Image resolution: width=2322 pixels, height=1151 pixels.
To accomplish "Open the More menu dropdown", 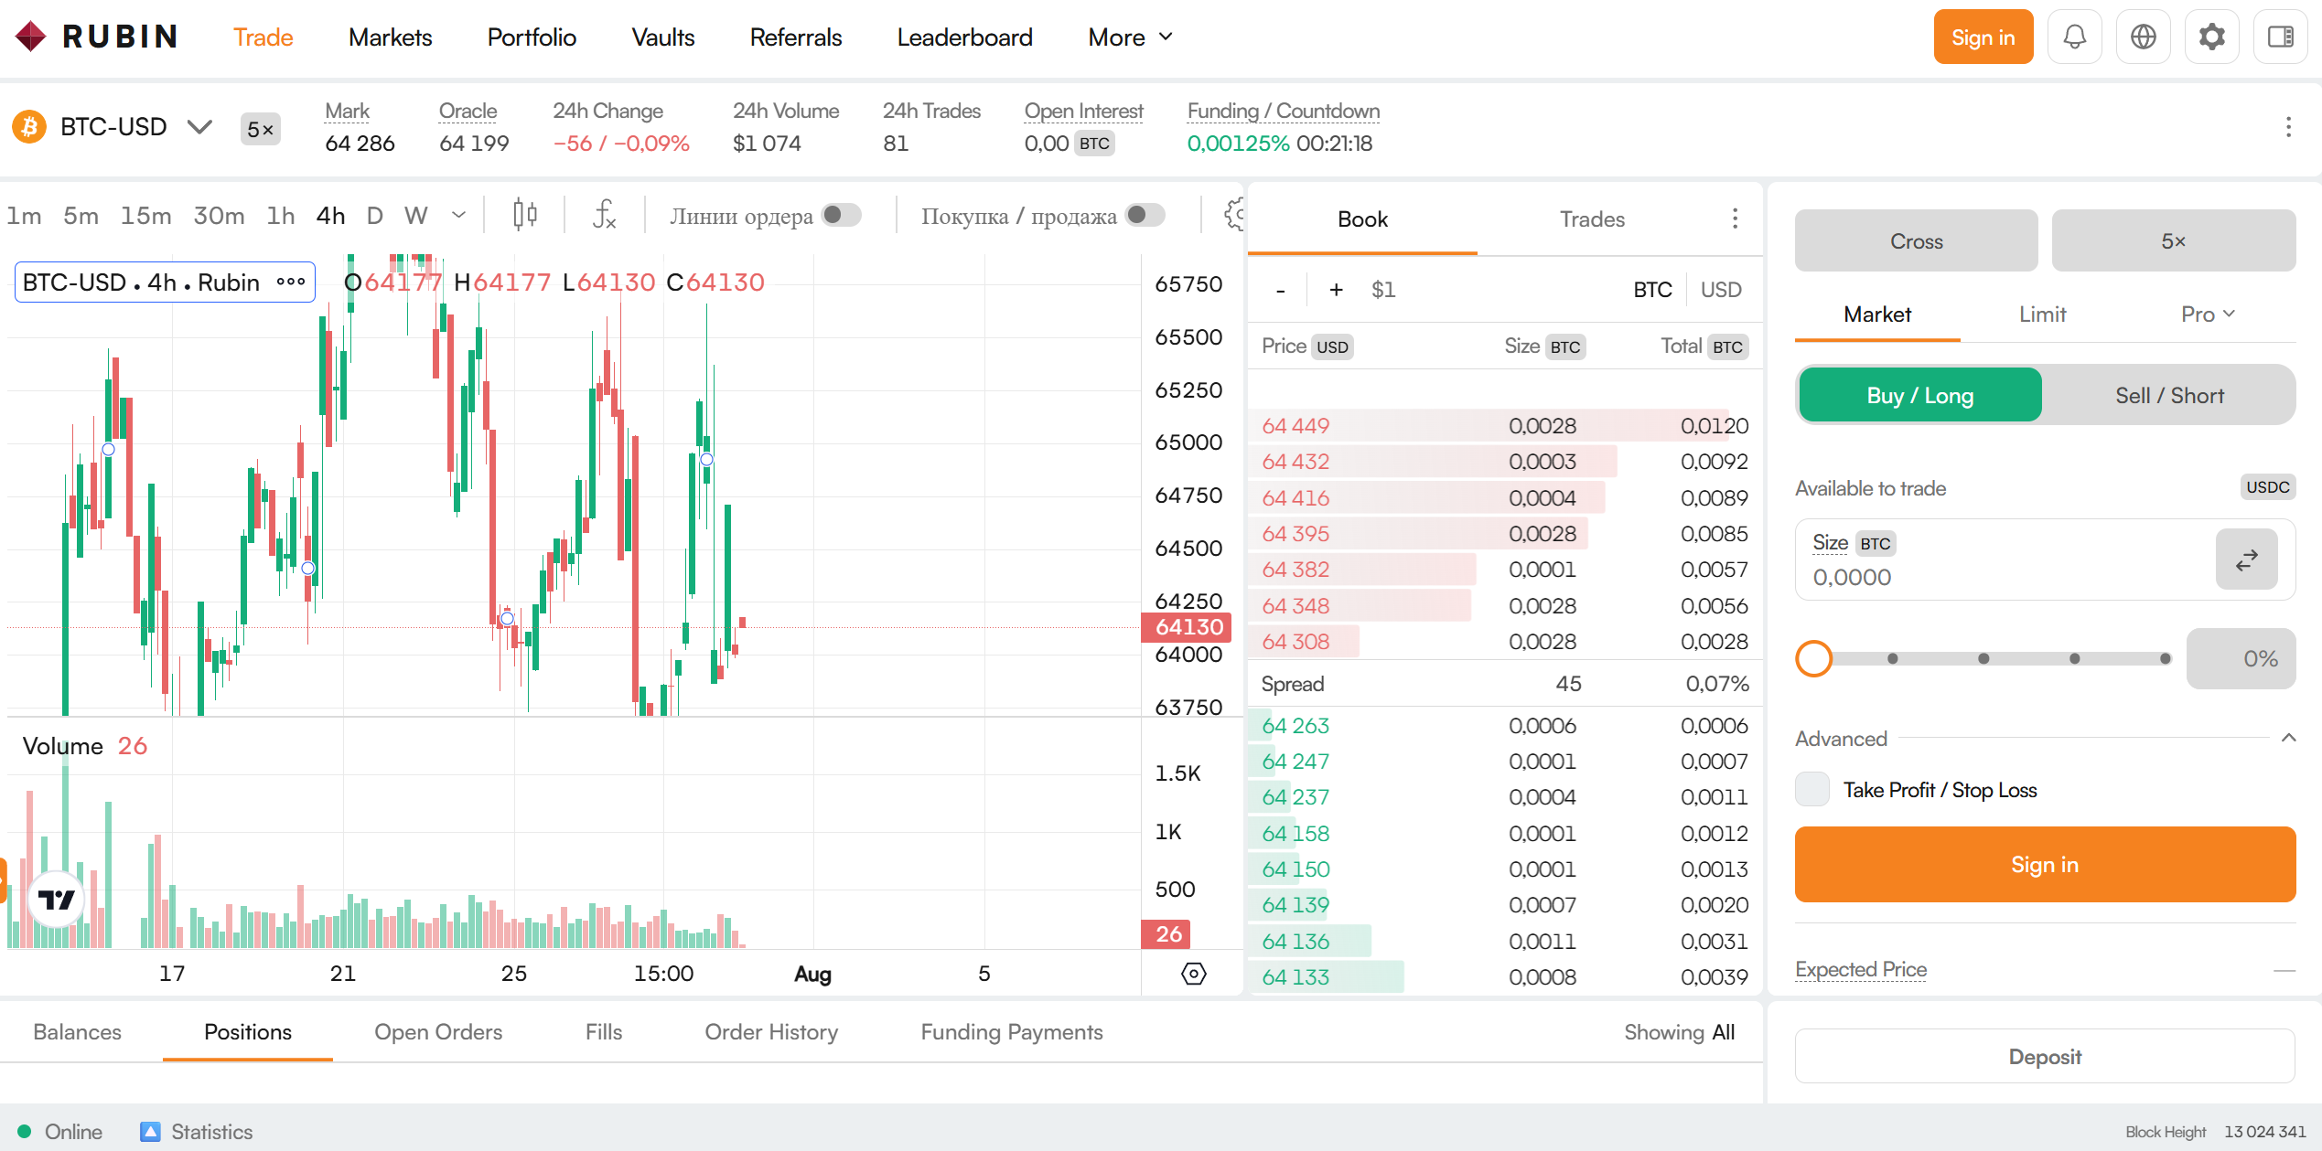I will [1130, 37].
